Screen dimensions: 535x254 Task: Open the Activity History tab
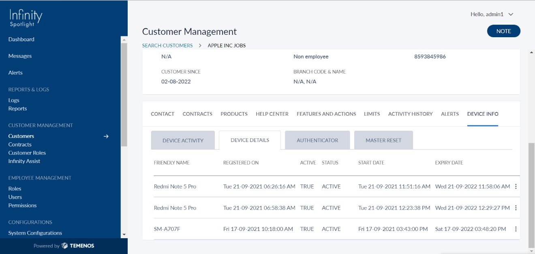point(410,114)
